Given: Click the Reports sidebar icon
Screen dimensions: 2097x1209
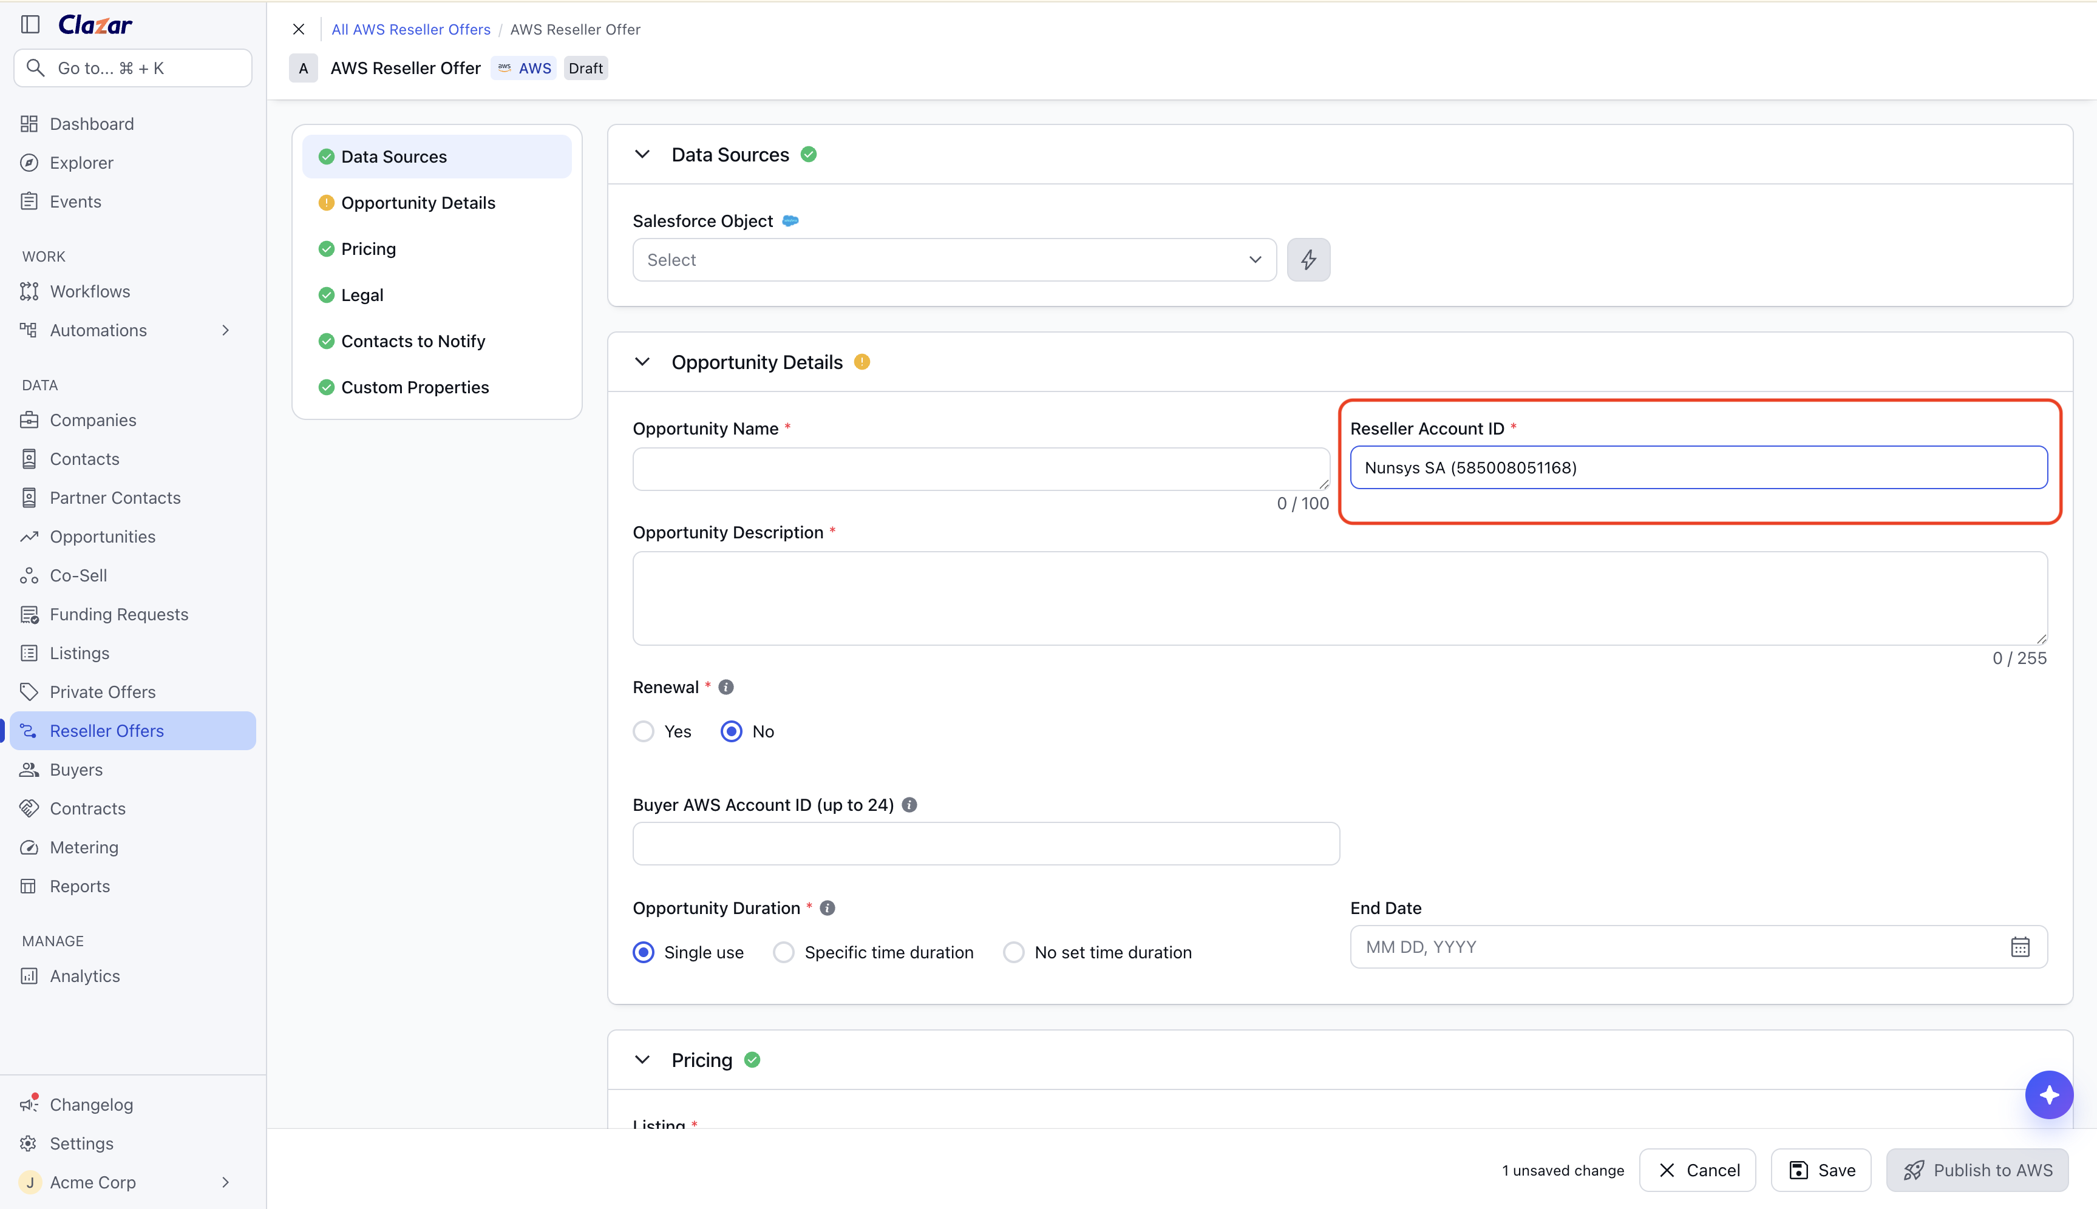Looking at the screenshot, I should tap(29, 886).
